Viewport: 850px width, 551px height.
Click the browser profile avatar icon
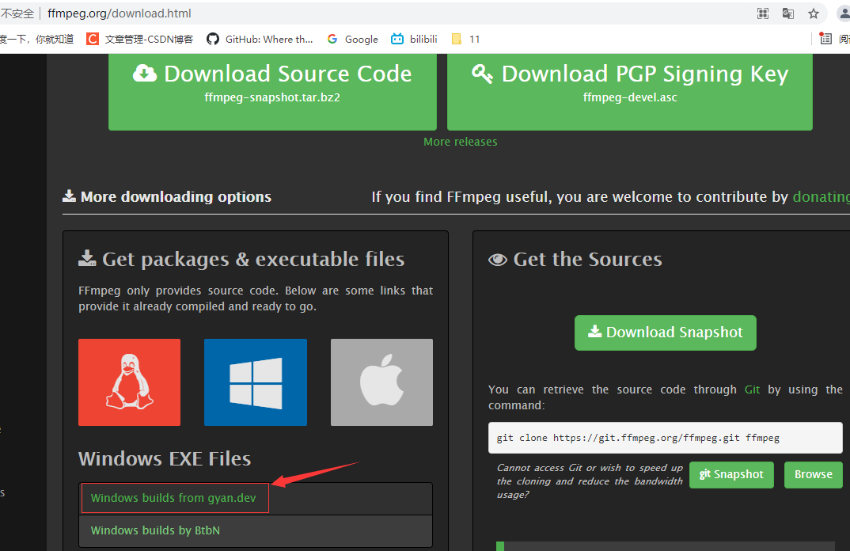pyautogui.click(x=841, y=13)
